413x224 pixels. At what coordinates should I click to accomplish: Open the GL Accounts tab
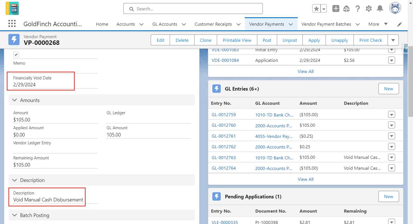point(165,24)
